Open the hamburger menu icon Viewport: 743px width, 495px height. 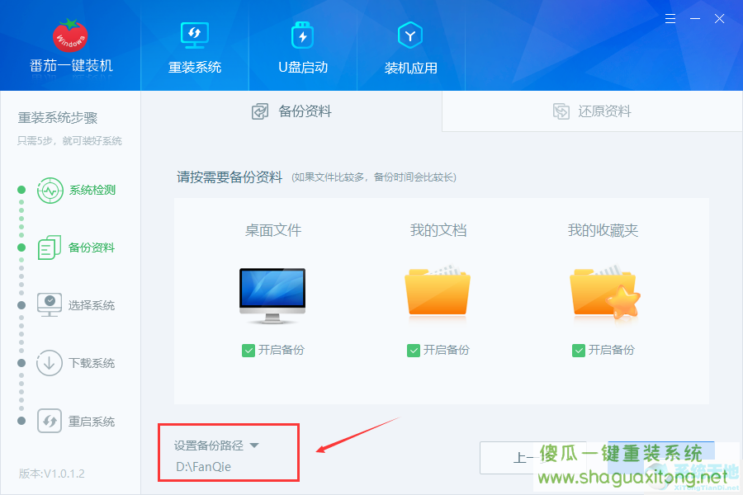(x=670, y=19)
